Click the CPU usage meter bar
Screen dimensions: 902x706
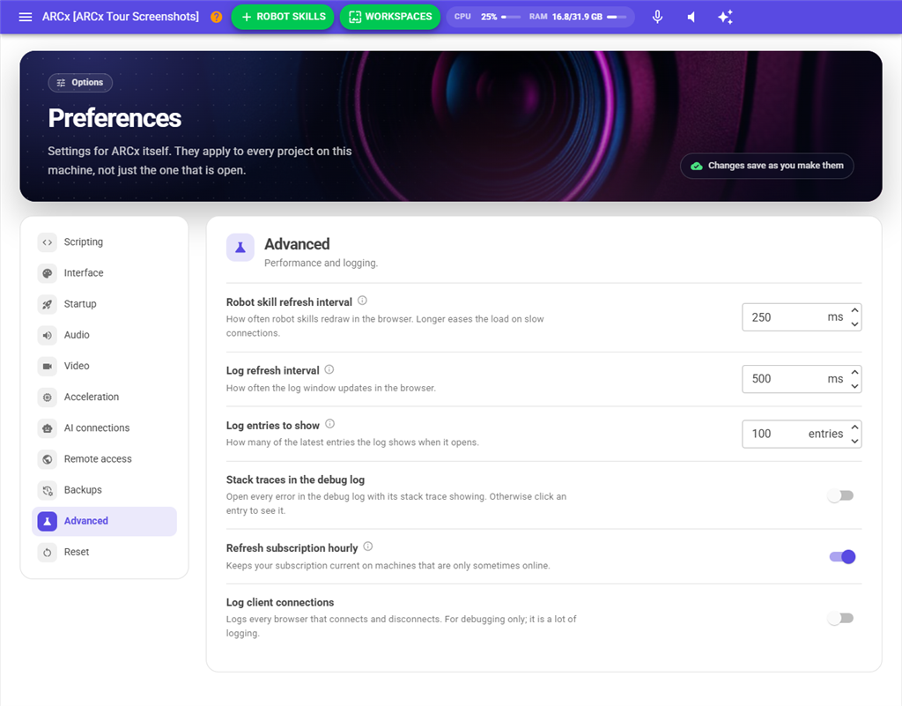coord(511,18)
